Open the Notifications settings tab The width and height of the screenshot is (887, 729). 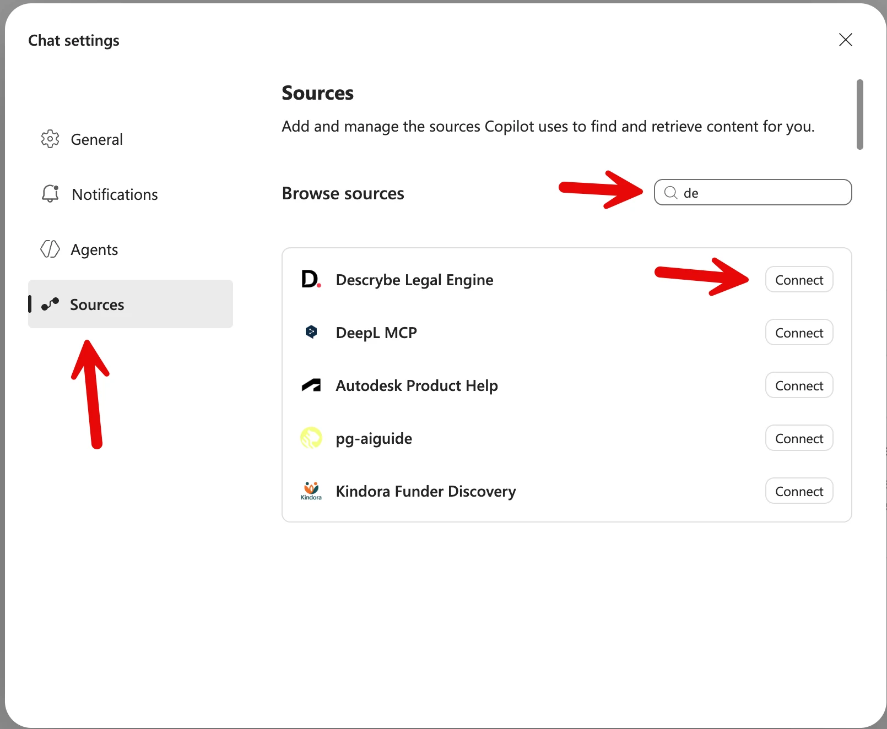[131, 194]
